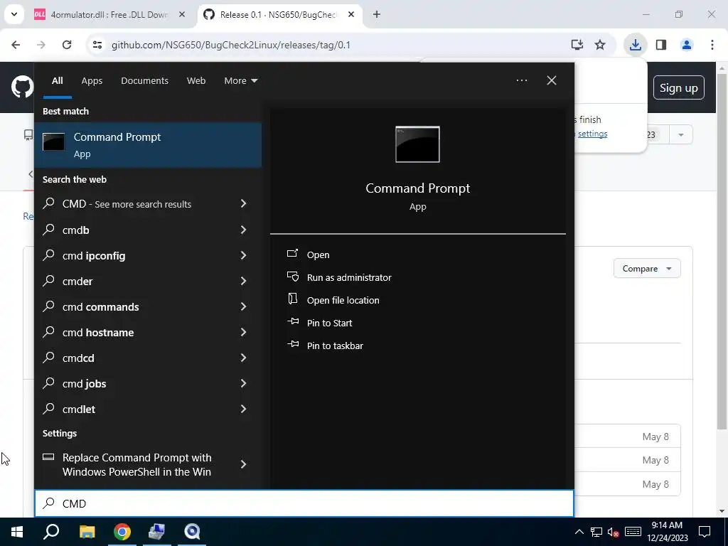Open Chrome profile avatar
This screenshot has height=546, width=728.
[x=687, y=45]
